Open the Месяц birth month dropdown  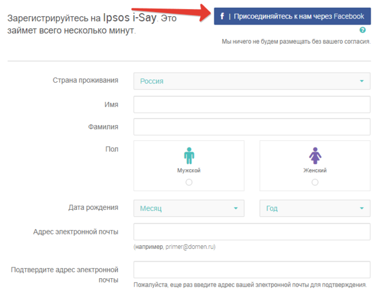coord(189,208)
